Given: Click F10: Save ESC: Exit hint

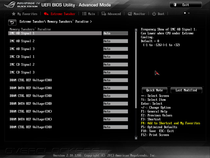Looking at the screenshot, I should (157, 131).
